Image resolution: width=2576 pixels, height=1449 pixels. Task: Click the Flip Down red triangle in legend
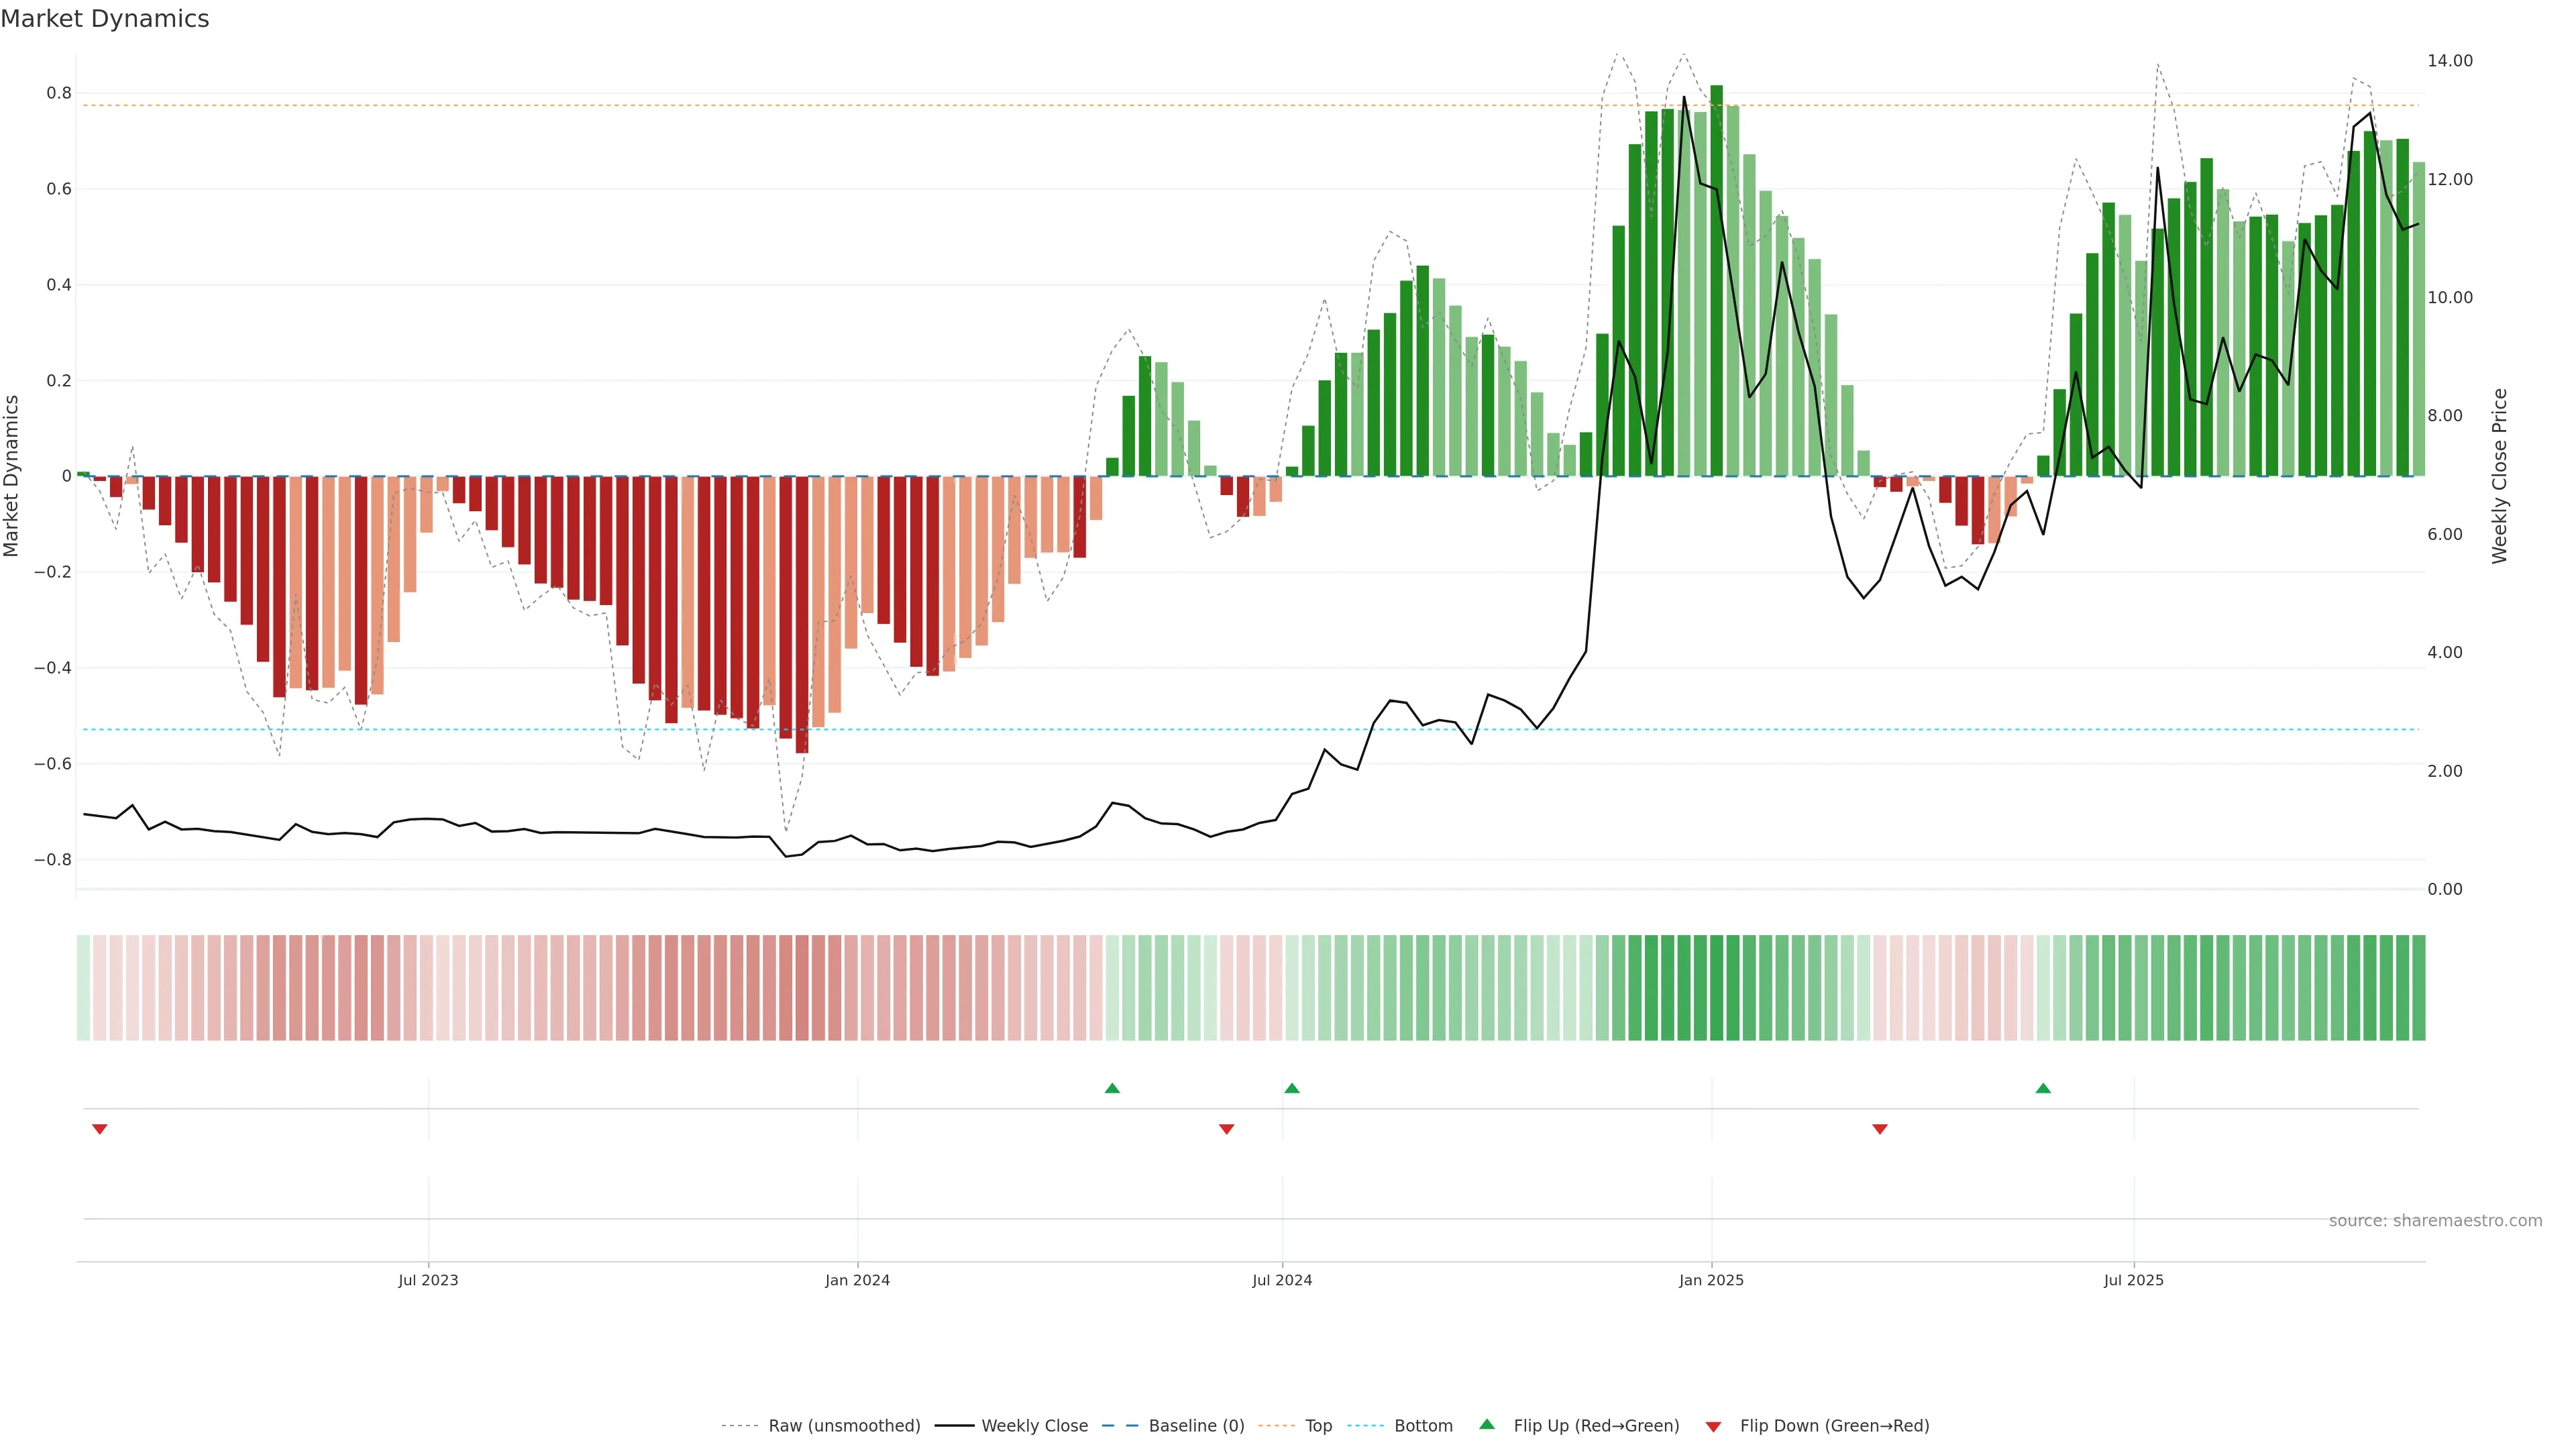1713,1427
